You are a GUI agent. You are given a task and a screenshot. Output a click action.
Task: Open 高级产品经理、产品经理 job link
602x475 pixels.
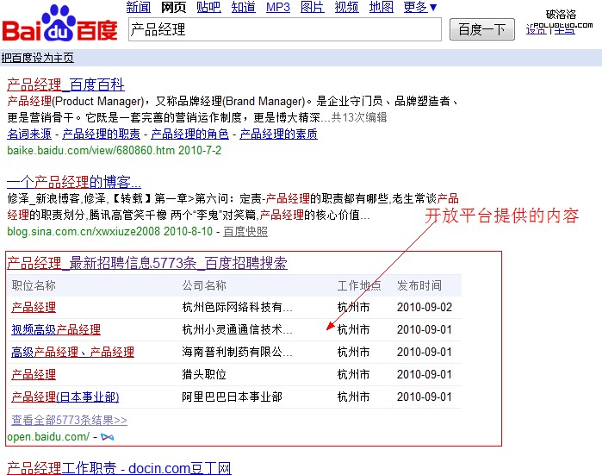pyautogui.click(x=72, y=352)
